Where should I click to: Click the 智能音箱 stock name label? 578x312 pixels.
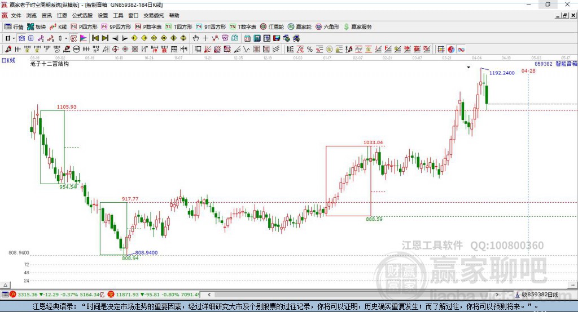(x=567, y=64)
